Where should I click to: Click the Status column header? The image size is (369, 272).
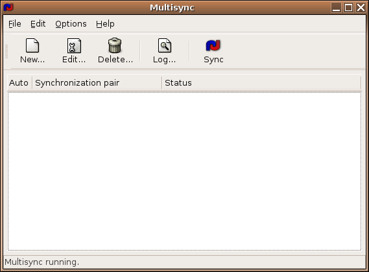pos(261,83)
